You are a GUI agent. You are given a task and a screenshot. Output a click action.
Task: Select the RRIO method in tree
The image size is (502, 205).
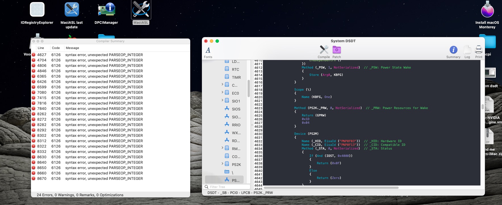click(x=236, y=125)
